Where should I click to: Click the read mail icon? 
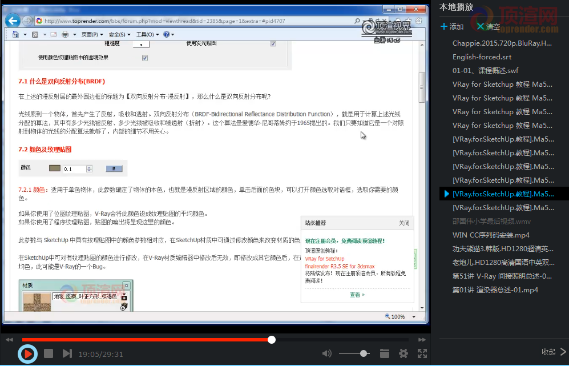53,34
